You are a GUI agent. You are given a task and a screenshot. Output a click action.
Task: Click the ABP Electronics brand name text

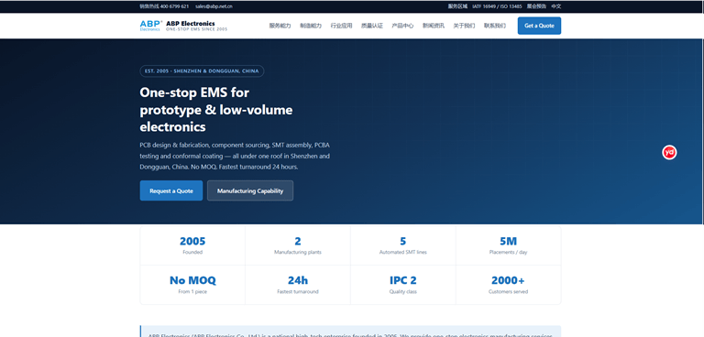tap(191, 23)
